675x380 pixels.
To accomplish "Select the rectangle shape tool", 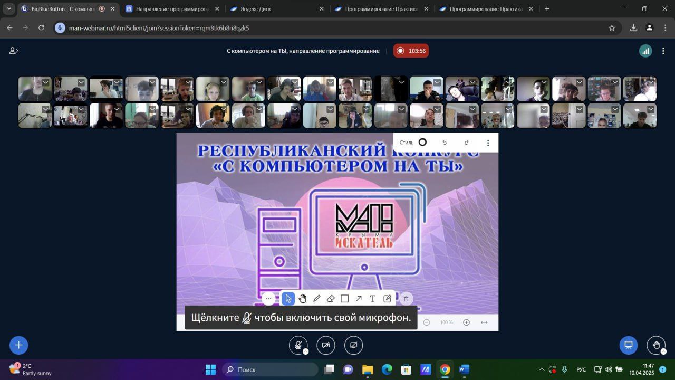I will coord(344,299).
